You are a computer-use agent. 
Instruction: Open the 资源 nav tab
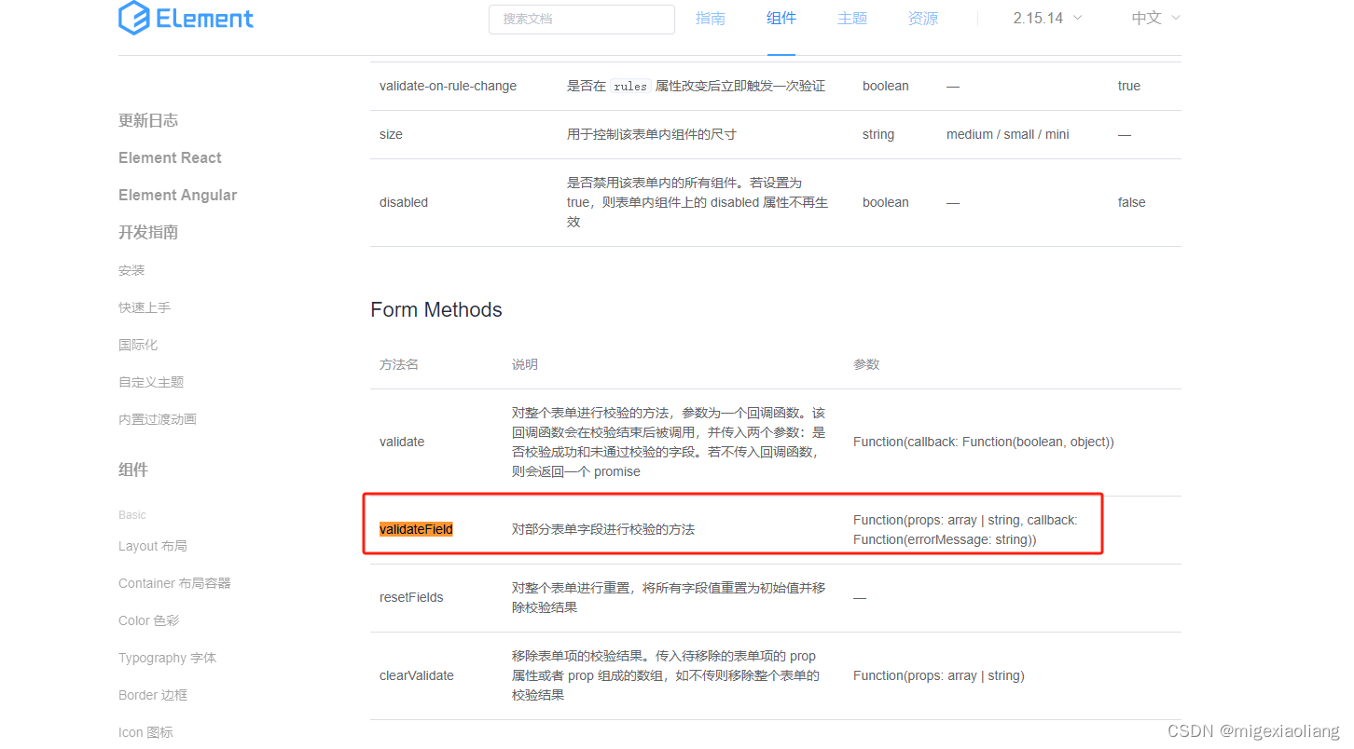click(923, 19)
